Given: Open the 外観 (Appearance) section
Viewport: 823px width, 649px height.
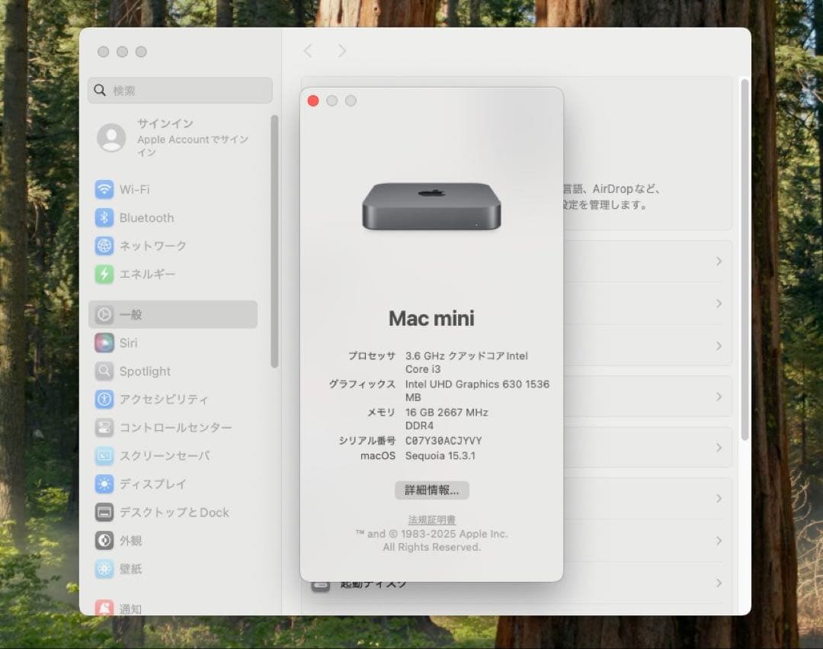Looking at the screenshot, I should 104,541.
